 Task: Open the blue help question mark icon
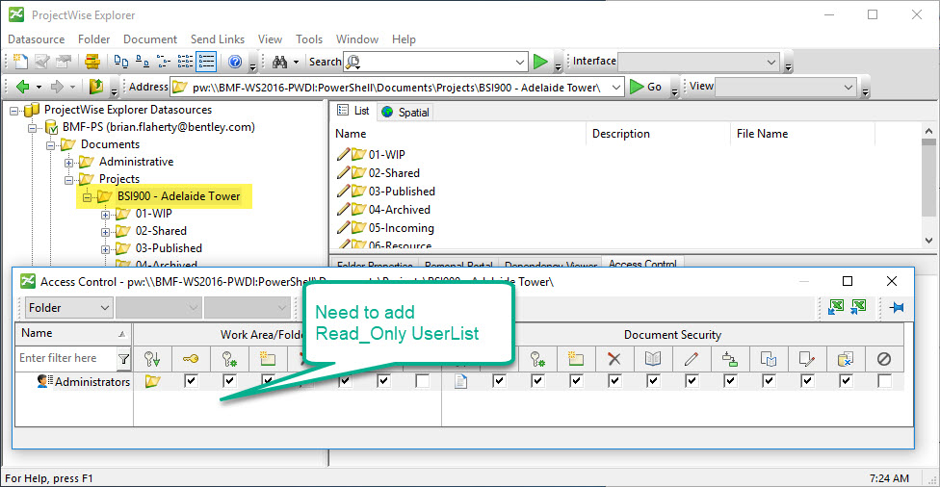click(x=235, y=61)
